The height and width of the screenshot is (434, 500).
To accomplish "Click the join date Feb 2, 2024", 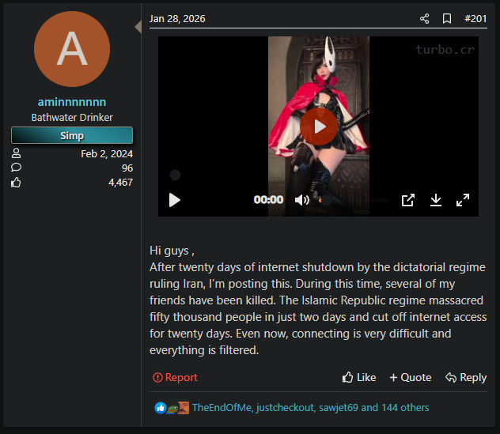I will click(107, 154).
